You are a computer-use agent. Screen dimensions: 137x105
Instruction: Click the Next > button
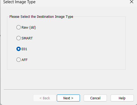coord(68,98)
